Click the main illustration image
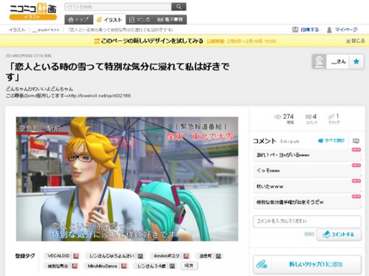369x276 pixels. (127, 179)
